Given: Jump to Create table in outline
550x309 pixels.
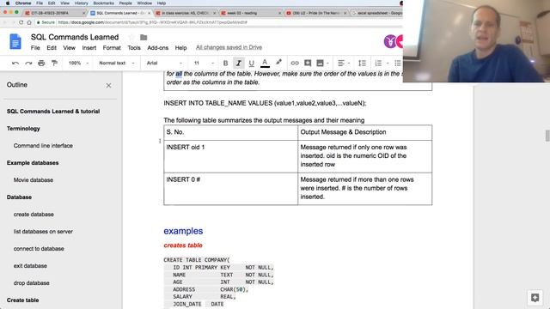Looking at the screenshot, I should pyautogui.click(x=22, y=300).
